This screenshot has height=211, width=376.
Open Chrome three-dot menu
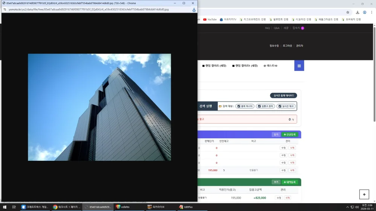tap(371, 12)
